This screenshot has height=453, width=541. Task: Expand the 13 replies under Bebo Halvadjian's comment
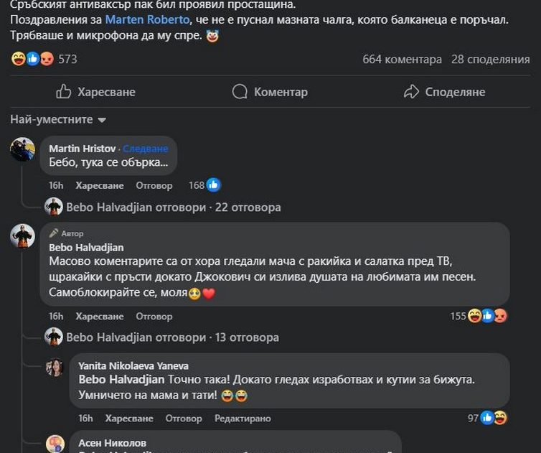click(172, 337)
